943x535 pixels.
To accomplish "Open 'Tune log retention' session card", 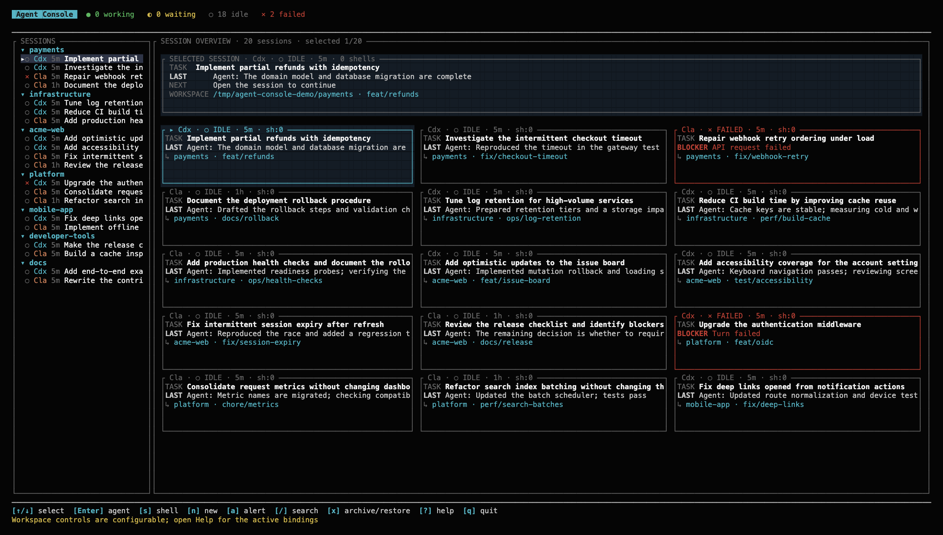I will pos(544,218).
